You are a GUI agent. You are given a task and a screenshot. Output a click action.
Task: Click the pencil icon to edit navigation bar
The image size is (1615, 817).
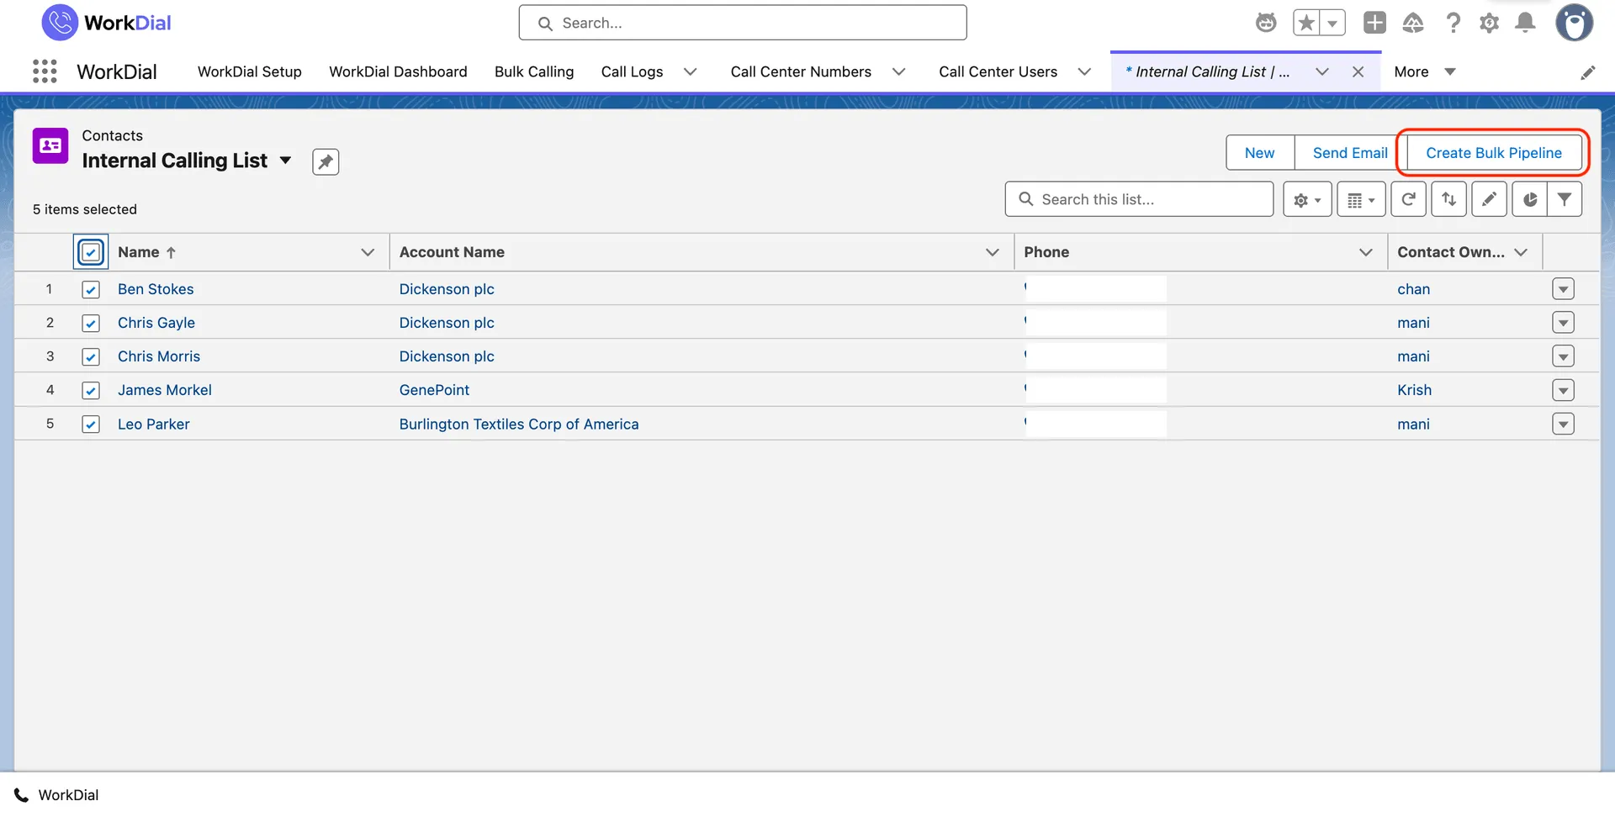click(1587, 72)
